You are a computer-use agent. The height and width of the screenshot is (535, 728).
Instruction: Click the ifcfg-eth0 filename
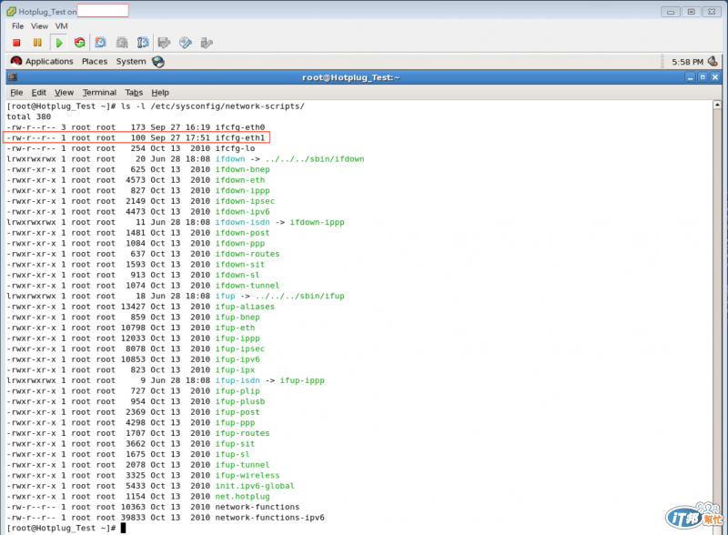240,127
